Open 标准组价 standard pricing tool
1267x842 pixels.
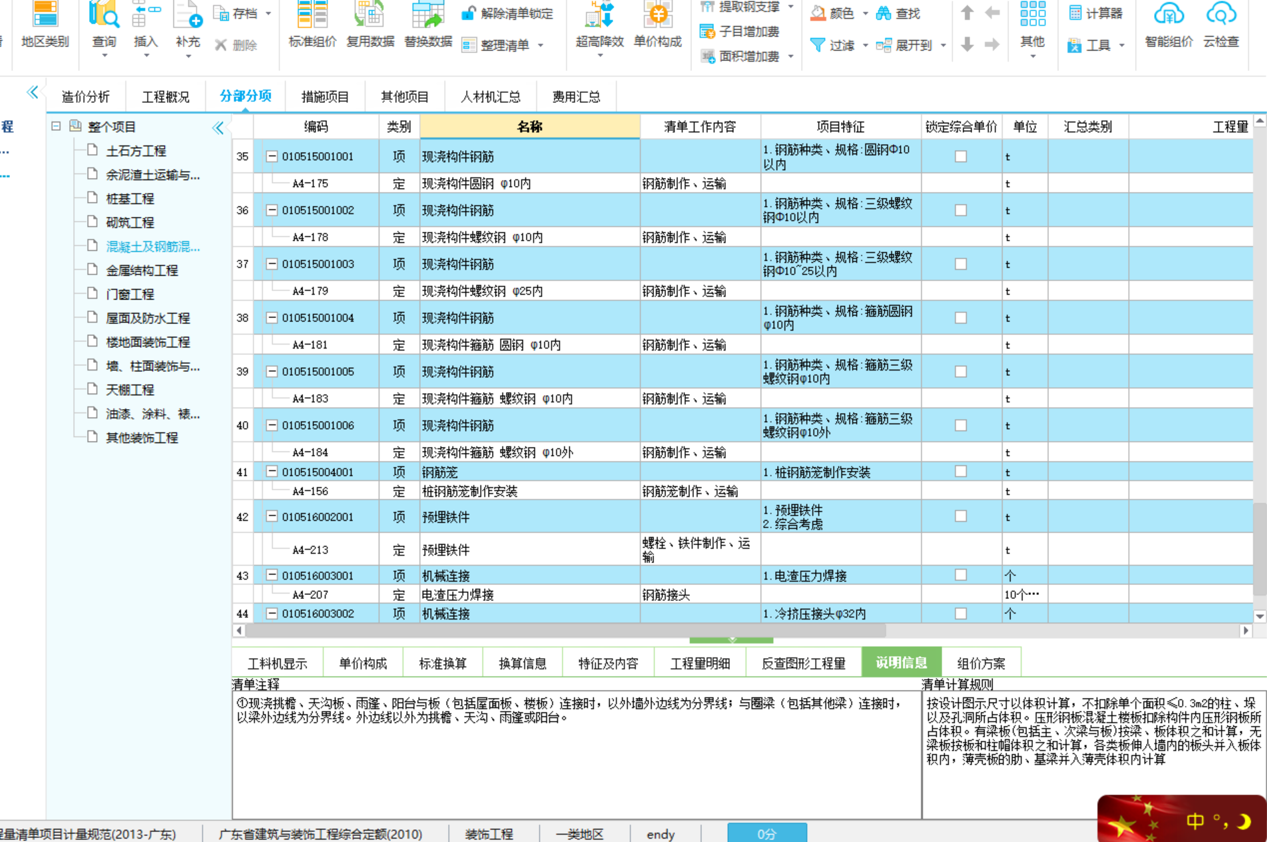tap(312, 25)
